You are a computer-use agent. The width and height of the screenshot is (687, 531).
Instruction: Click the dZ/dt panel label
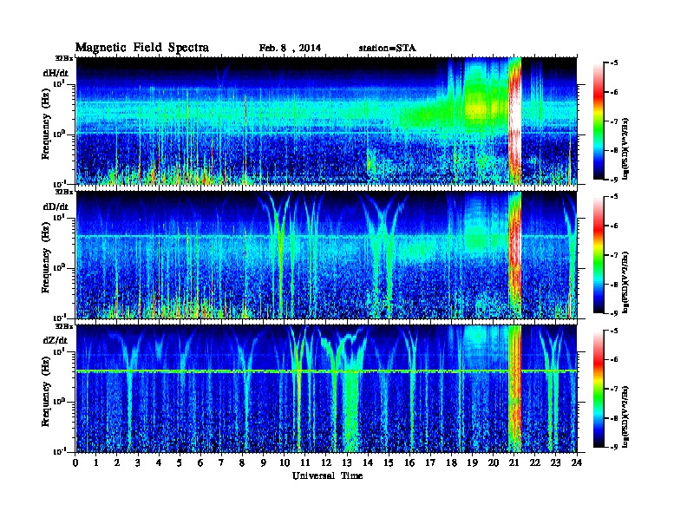point(56,340)
